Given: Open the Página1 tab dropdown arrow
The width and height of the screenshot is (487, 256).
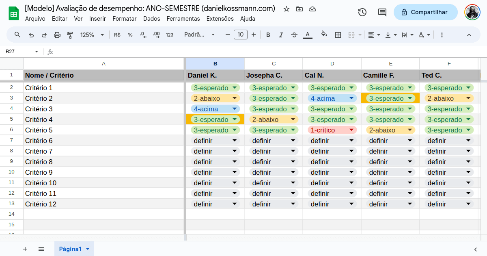Looking at the screenshot, I should 88,249.
